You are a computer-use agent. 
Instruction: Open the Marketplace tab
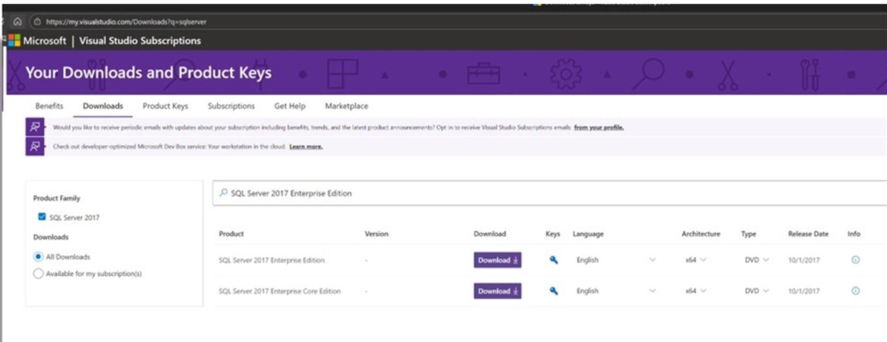point(346,106)
